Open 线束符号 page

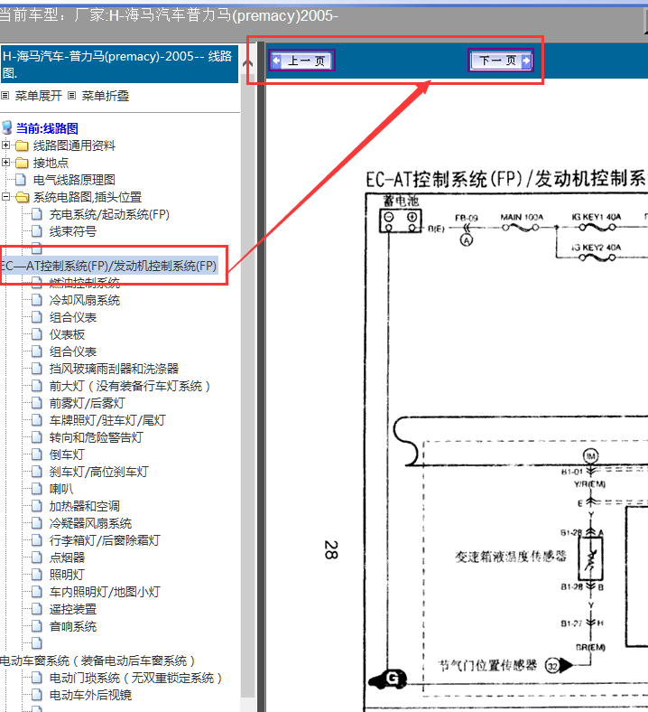(x=72, y=231)
